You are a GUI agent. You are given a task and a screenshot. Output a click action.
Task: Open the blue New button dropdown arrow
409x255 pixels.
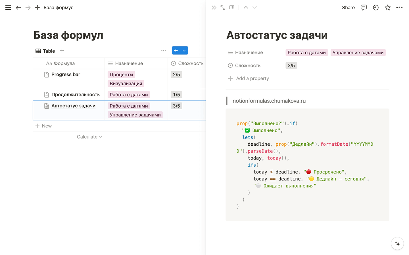click(184, 50)
